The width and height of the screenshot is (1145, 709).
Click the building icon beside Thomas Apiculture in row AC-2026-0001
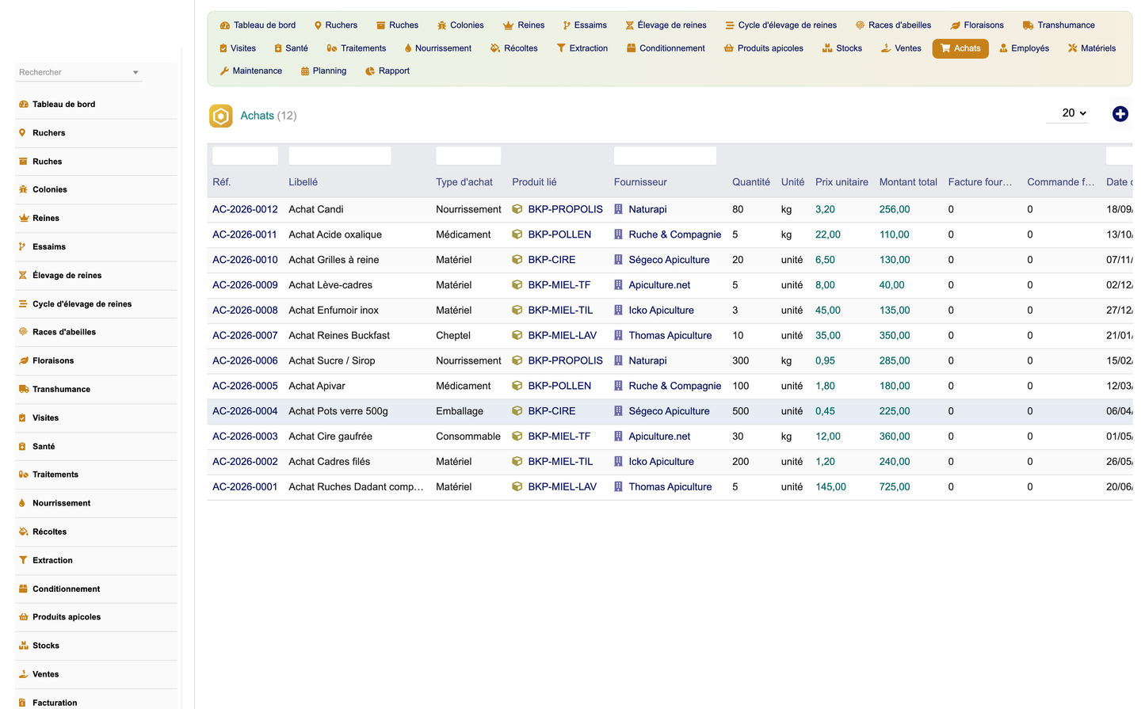pyautogui.click(x=618, y=487)
